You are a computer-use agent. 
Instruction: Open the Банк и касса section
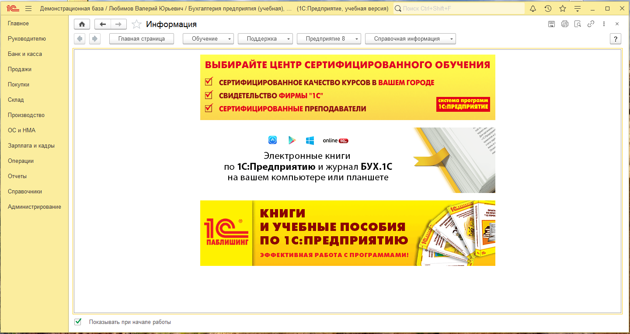pos(25,54)
